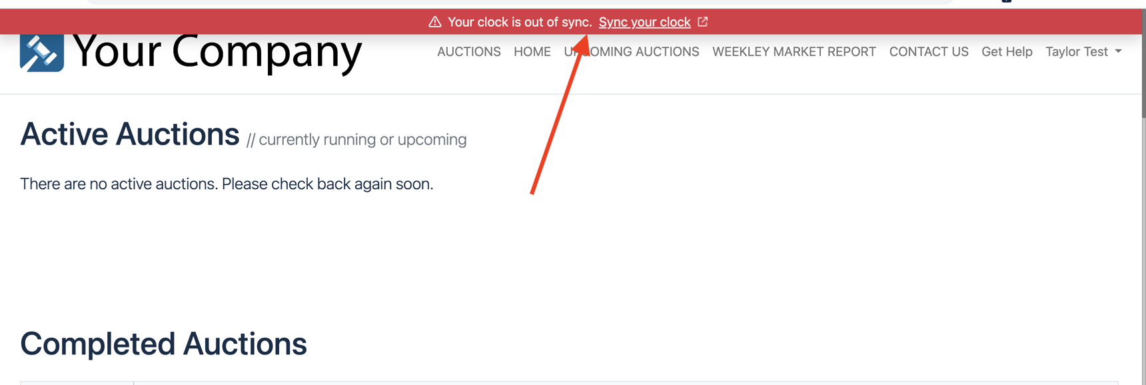This screenshot has height=385, width=1146.
Task: Click the caret arrow beside Taylor Test
Action: (1118, 51)
